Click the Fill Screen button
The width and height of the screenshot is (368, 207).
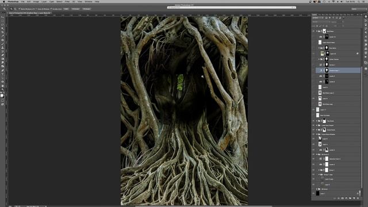(x=87, y=9)
